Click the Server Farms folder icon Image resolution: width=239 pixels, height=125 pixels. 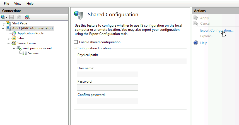click(14, 43)
